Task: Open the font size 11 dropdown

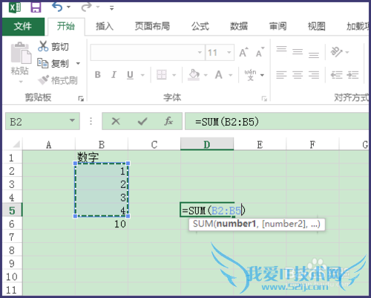Action: click(229, 53)
